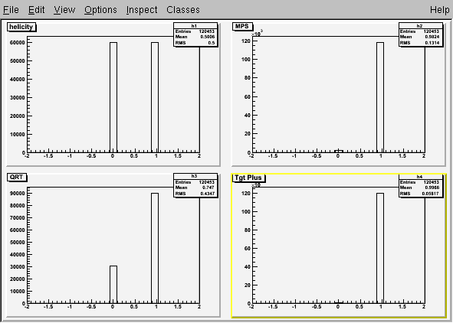Click the short QRT bar at x=0
The width and height of the screenshot is (453, 323).
click(x=113, y=285)
